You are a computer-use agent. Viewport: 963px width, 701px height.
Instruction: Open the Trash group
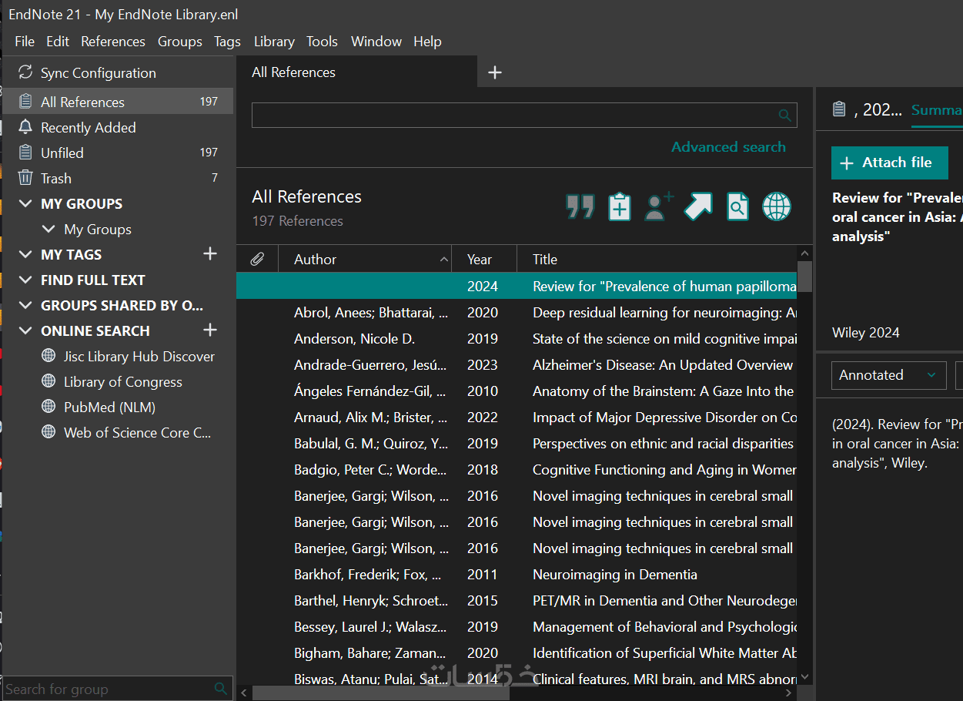(56, 178)
